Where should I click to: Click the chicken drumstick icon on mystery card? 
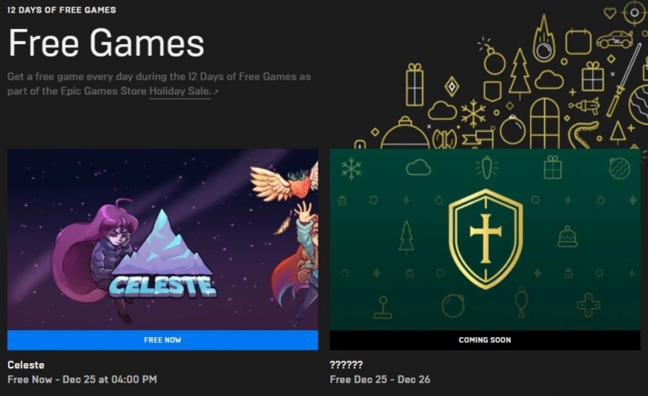pos(521,302)
